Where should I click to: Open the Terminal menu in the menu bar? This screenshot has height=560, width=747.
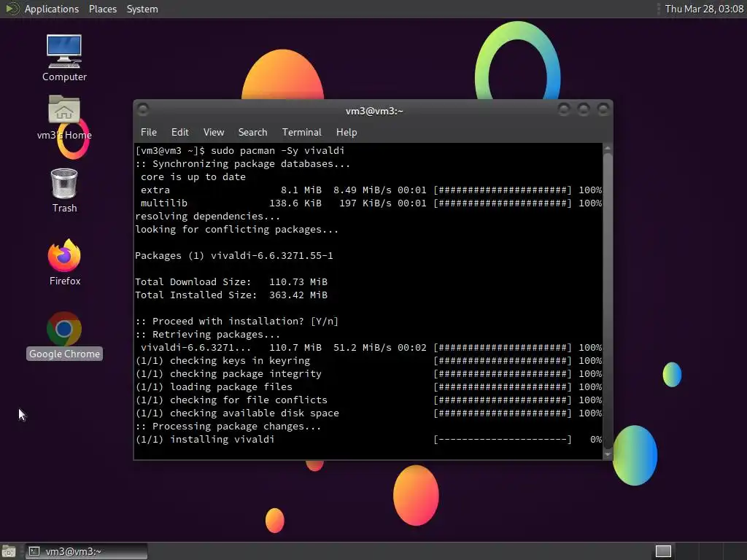(301, 133)
